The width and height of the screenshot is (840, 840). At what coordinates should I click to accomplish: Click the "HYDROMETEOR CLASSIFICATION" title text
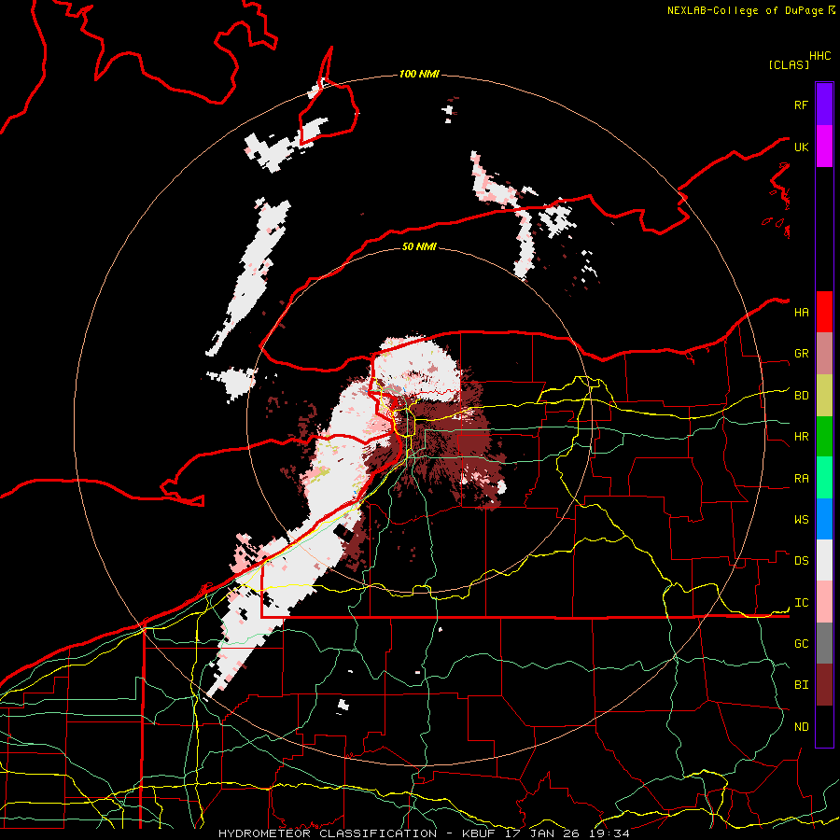click(328, 833)
